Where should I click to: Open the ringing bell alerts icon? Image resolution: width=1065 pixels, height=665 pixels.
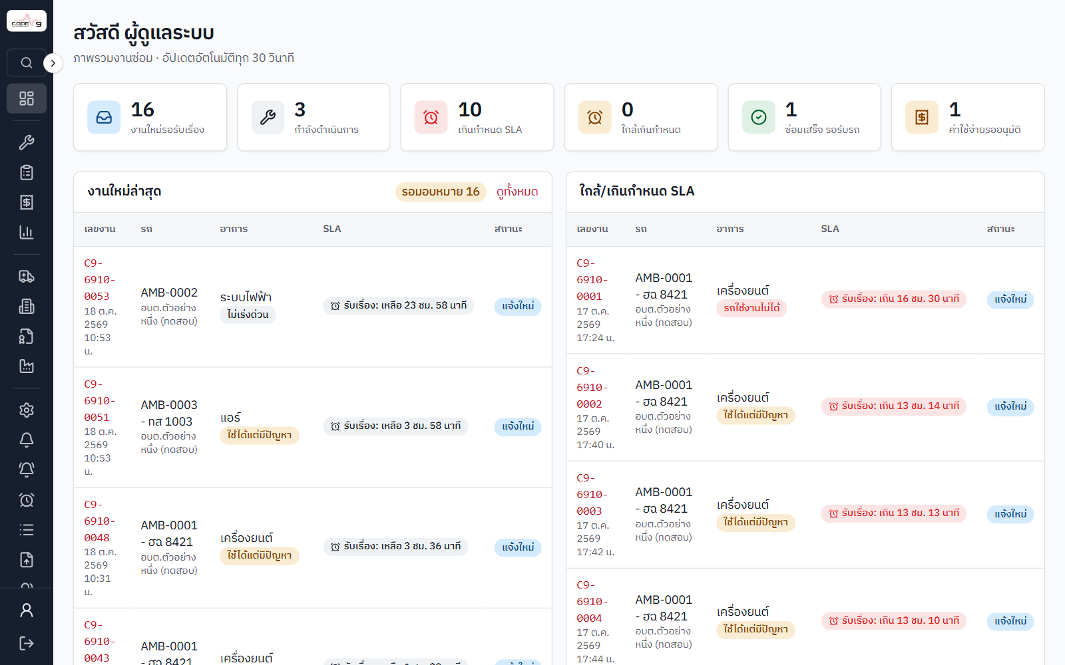(27, 470)
